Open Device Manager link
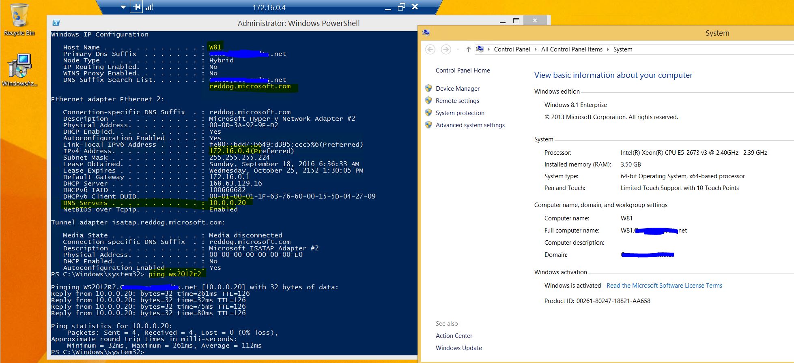 pyautogui.click(x=457, y=89)
